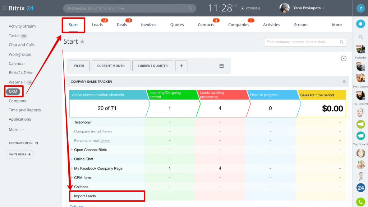Image resolution: width=368 pixels, height=207 pixels.
Task: Apply the CURRENT MONTH filter
Action: click(111, 66)
